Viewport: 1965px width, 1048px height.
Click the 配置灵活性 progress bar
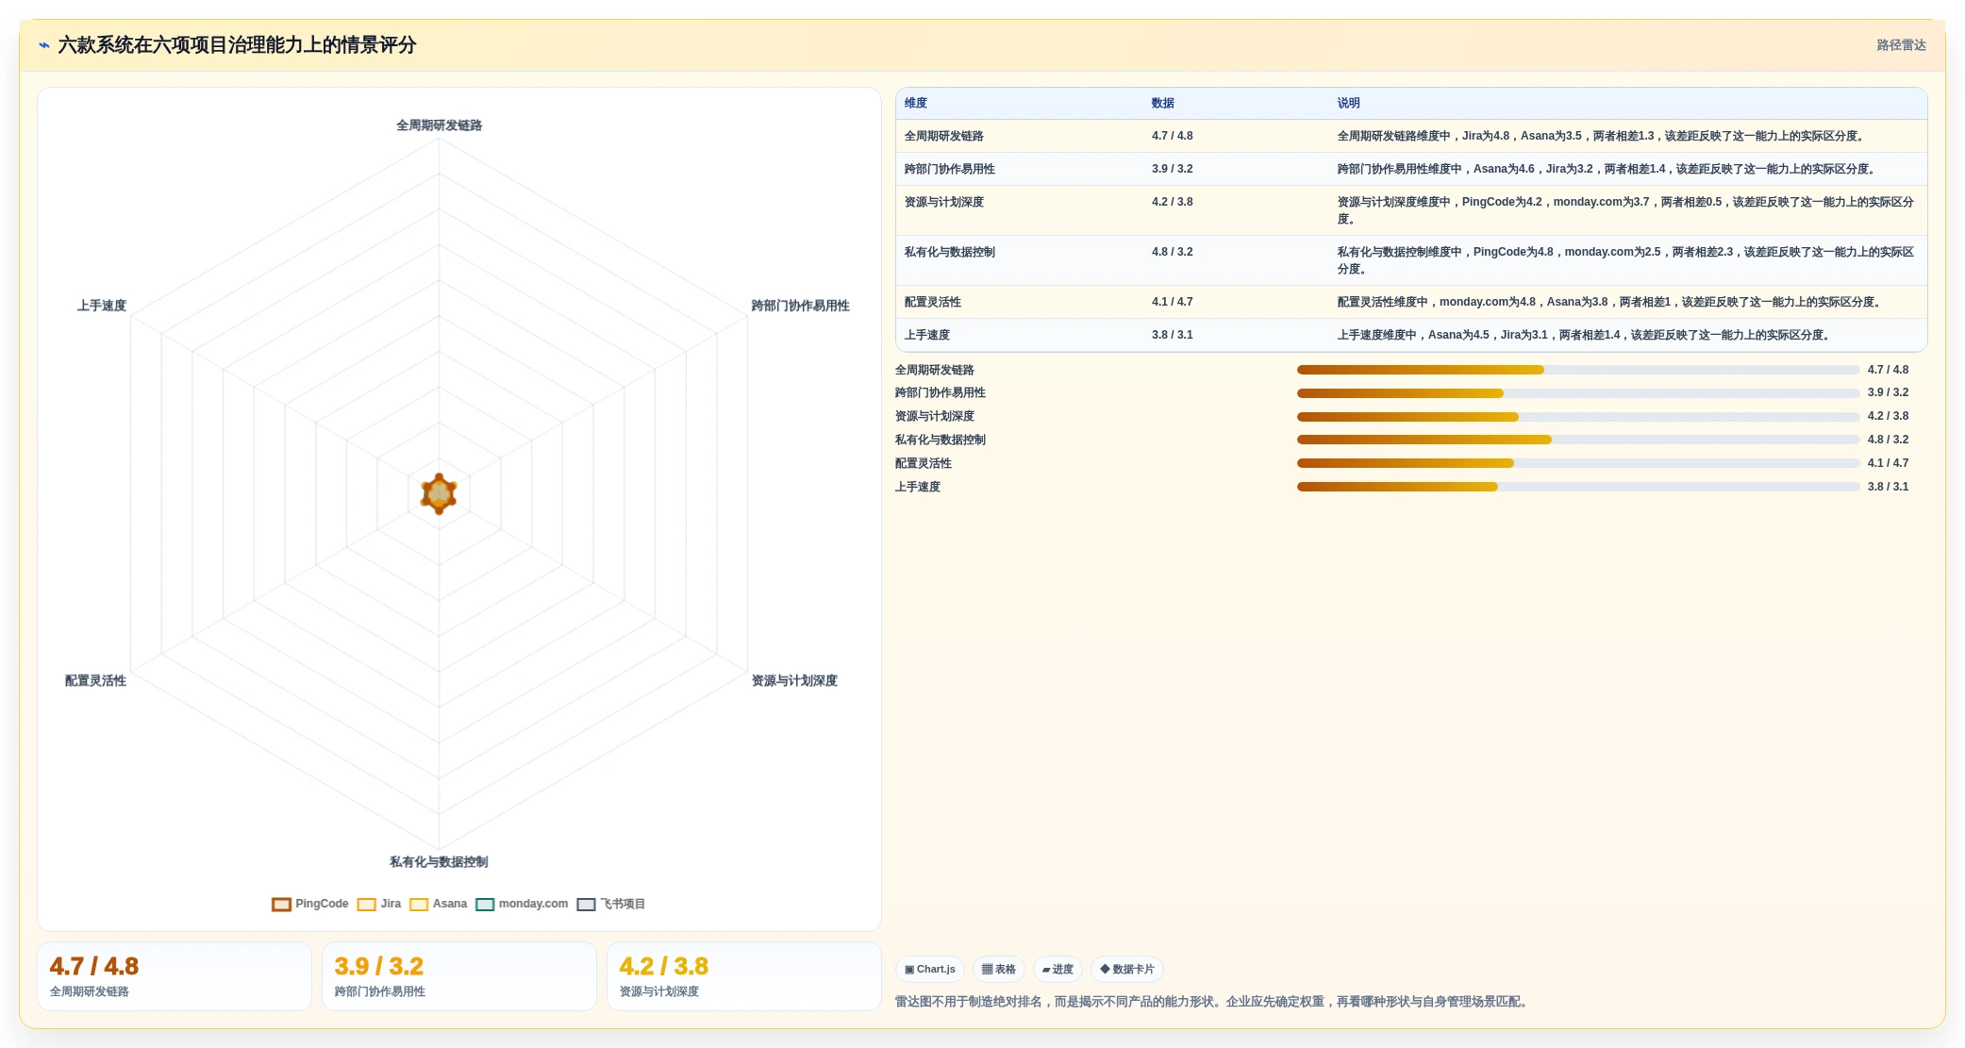pos(1578,463)
